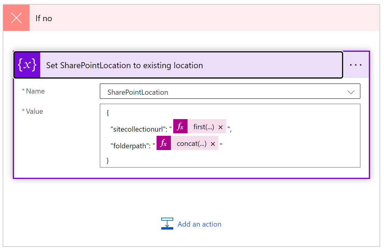
Task: Click the fx icon of the concat(...) expression
Action: coord(164,143)
